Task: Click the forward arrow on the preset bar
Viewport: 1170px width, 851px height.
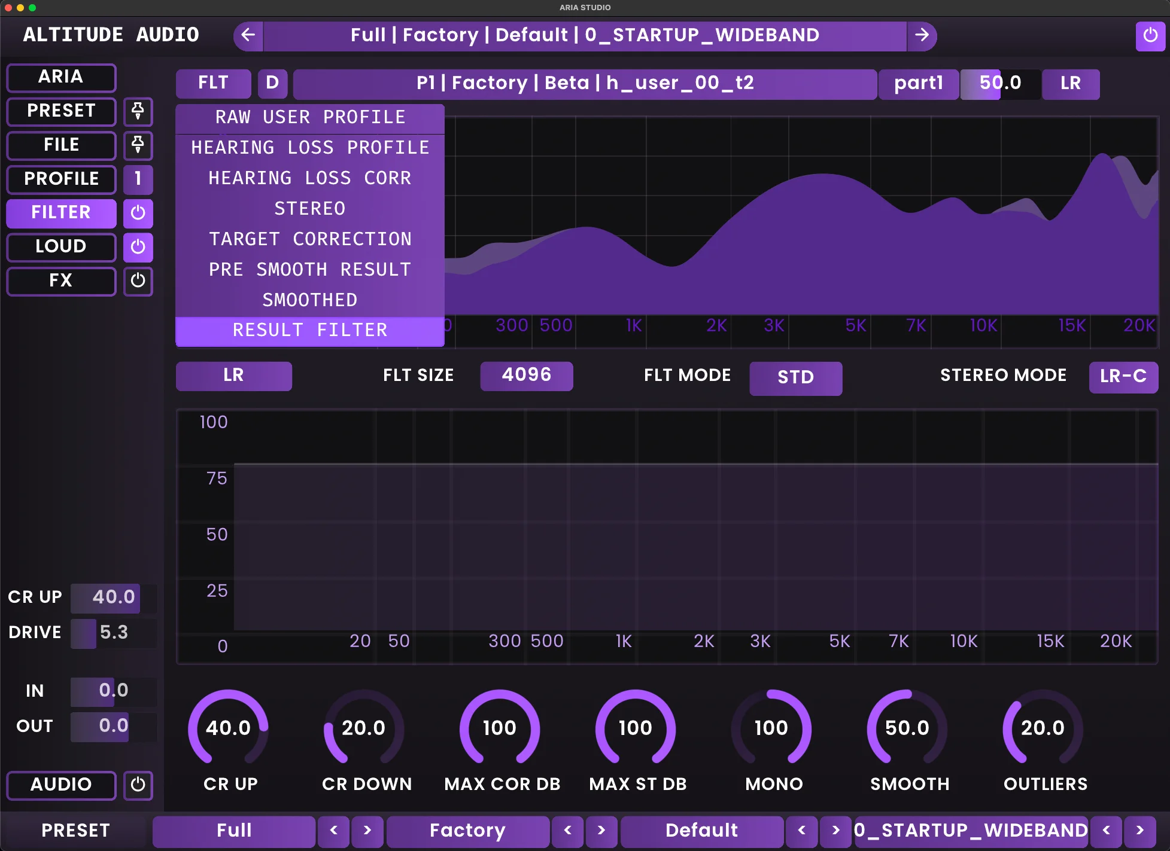Action: click(x=922, y=35)
